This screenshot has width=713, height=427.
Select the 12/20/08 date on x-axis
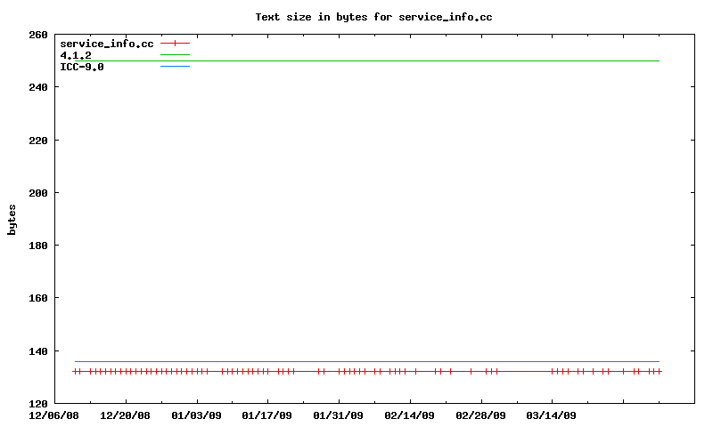126,415
